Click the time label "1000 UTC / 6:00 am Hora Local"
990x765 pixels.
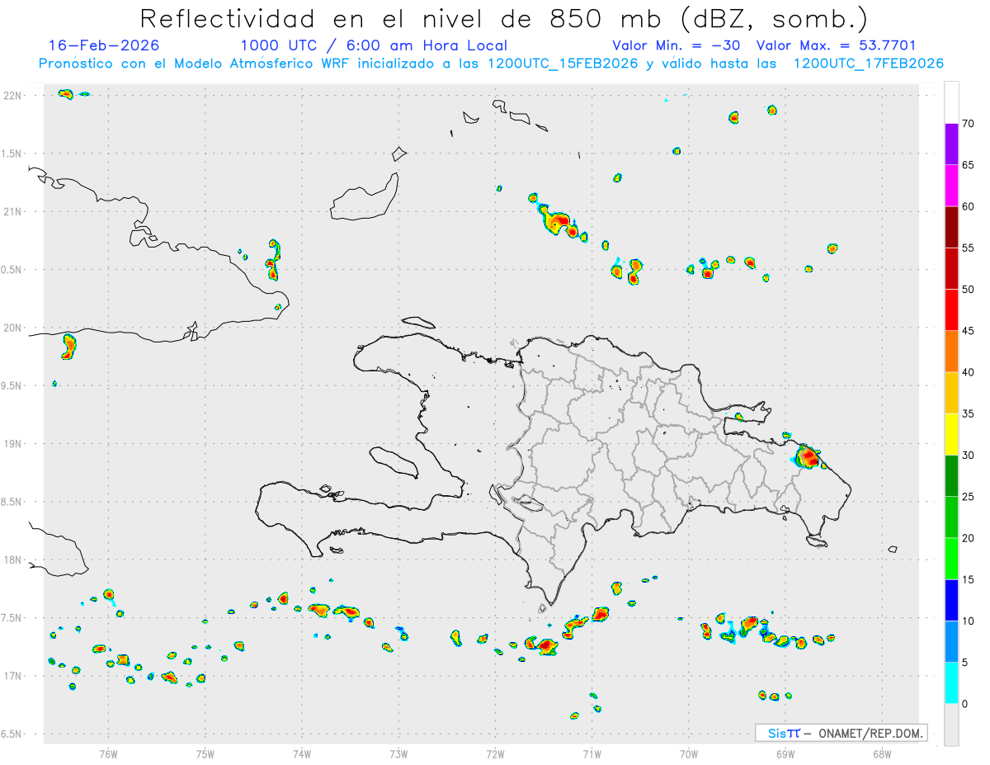point(374,45)
